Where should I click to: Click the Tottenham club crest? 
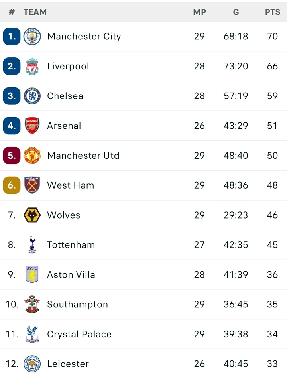point(32,244)
